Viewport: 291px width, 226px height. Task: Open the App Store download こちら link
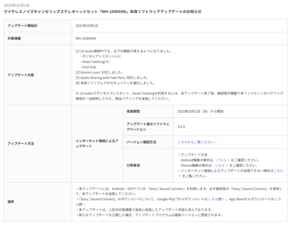point(278,198)
